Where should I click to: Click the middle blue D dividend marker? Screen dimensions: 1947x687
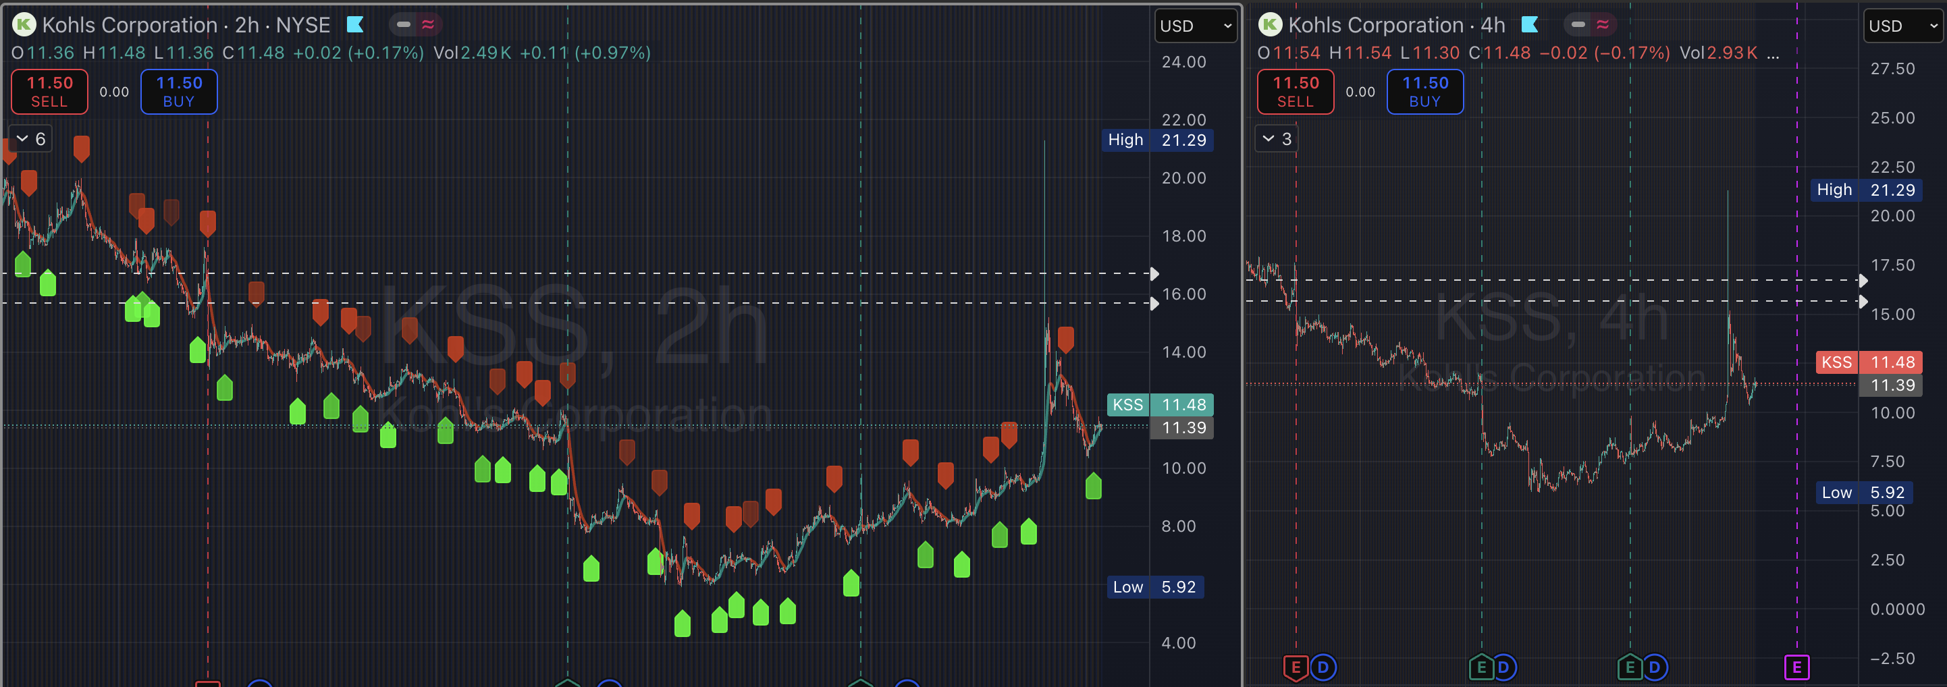pyautogui.click(x=1503, y=667)
